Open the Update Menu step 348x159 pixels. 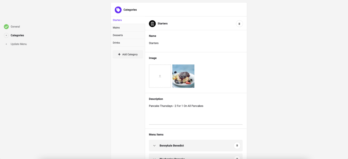(x=19, y=44)
